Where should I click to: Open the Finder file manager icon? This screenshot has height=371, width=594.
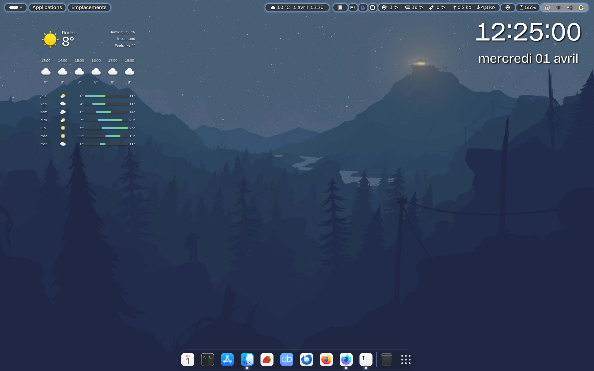click(247, 360)
